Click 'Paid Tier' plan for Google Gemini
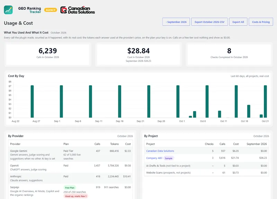The height and width of the screenshot is (199, 277). (x=68, y=151)
